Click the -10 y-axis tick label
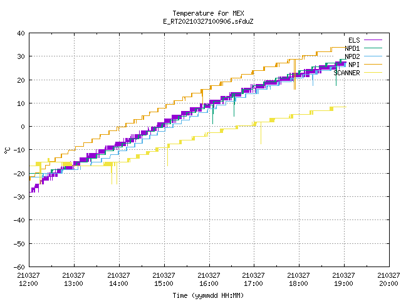The height and width of the screenshot is (301, 401). (19, 150)
